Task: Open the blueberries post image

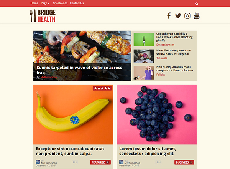Action: coord(156,114)
